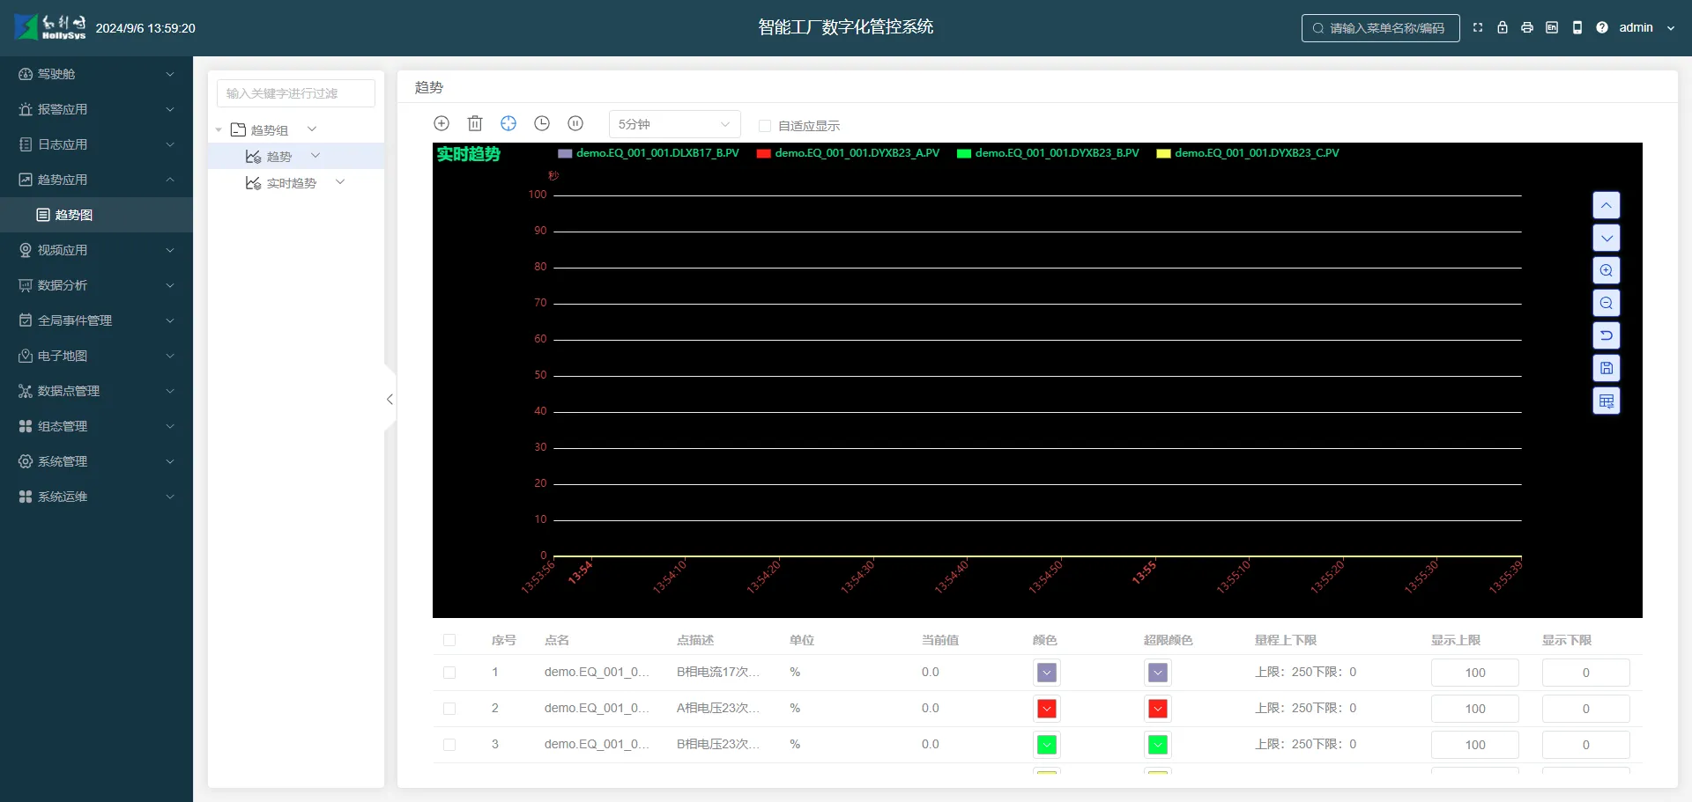
Task: Open the admin user dropdown
Action: 1646,27
